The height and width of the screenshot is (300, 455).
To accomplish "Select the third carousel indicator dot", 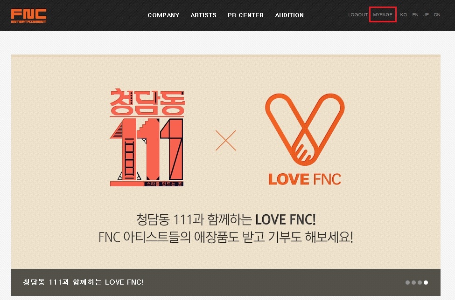I will 420,282.
